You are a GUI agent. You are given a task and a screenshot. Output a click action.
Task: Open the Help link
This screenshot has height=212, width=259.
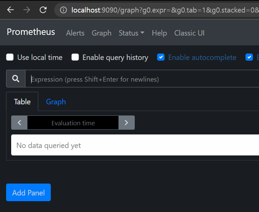click(159, 33)
